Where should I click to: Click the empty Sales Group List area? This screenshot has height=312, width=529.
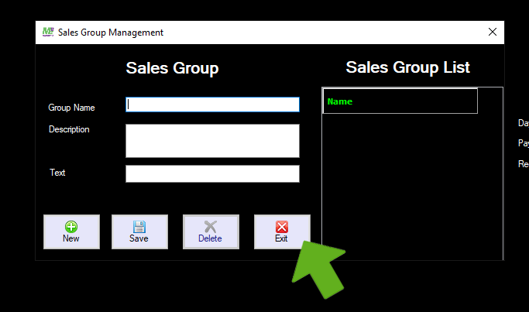click(x=410, y=186)
